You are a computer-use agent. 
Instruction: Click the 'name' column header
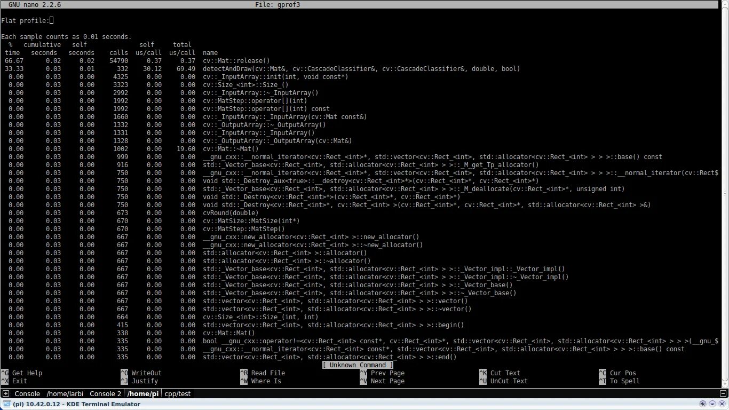click(x=210, y=53)
